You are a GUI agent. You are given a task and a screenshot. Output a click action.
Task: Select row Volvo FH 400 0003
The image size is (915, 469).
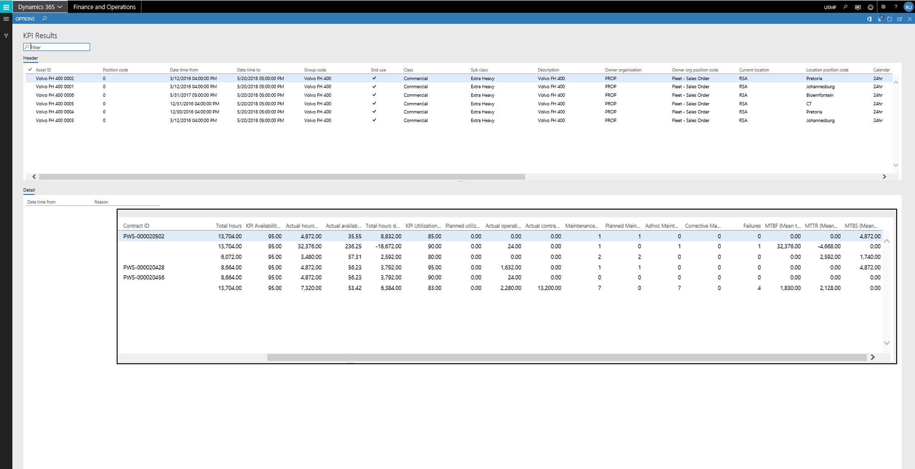point(459,120)
